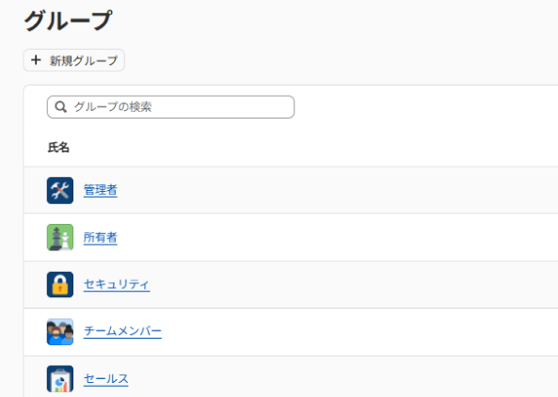Open the チームメンバー group link
Screen dimensions: 558x397
[x=122, y=331]
